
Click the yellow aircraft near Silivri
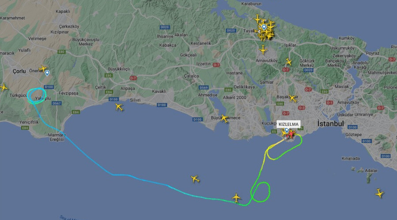(x=119, y=107)
